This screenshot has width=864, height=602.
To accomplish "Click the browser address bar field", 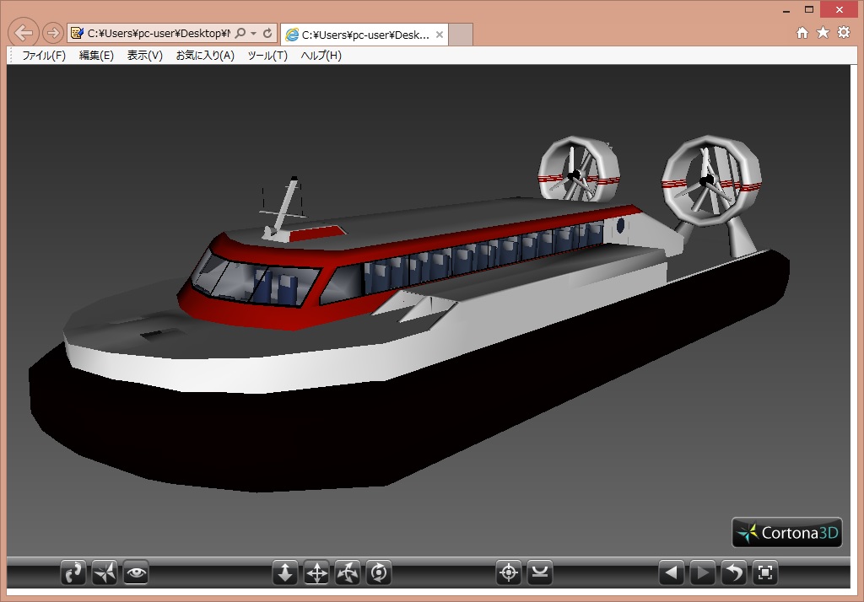I will [x=157, y=34].
